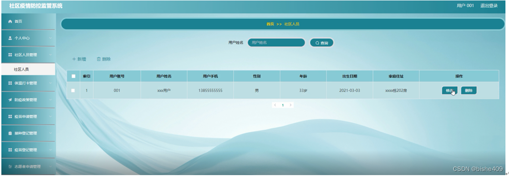Click the 2021-03-03 birth date cell
This screenshot has width=510, height=176.
[x=350, y=91]
